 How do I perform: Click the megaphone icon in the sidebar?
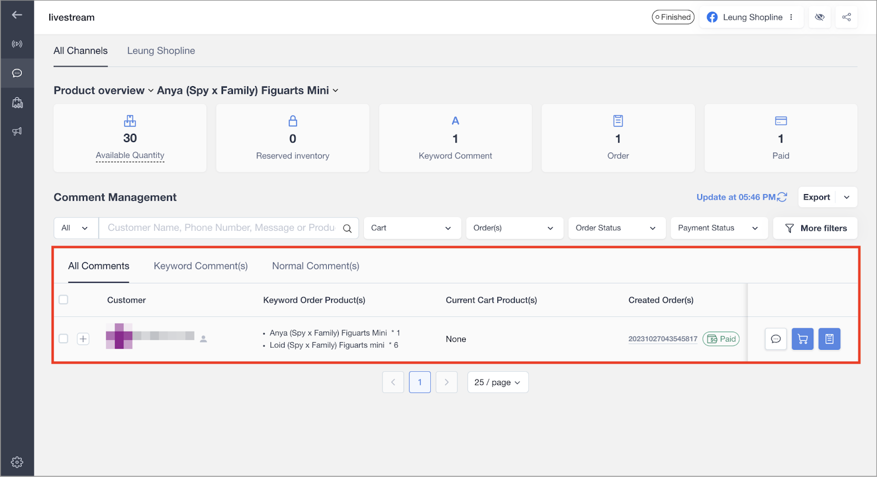coord(17,132)
